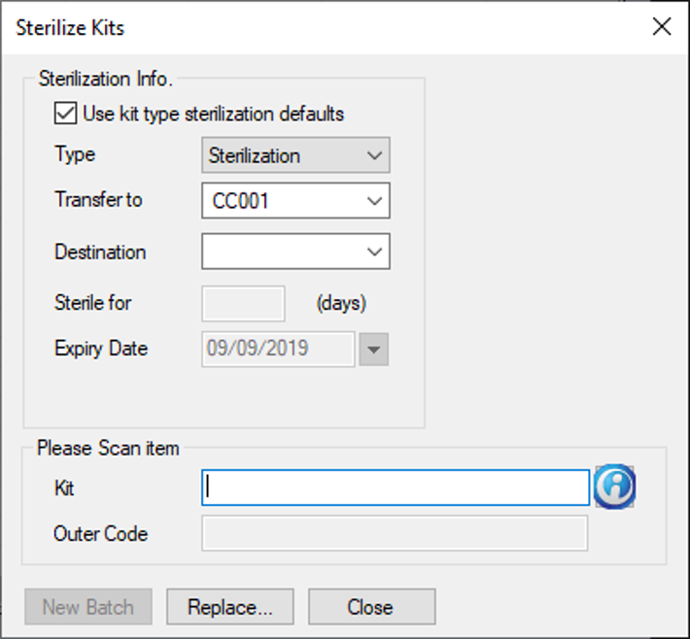Select the Expiry Date field showing 09/09/2019
This screenshot has width=690, height=639.
tap(278, 349)
